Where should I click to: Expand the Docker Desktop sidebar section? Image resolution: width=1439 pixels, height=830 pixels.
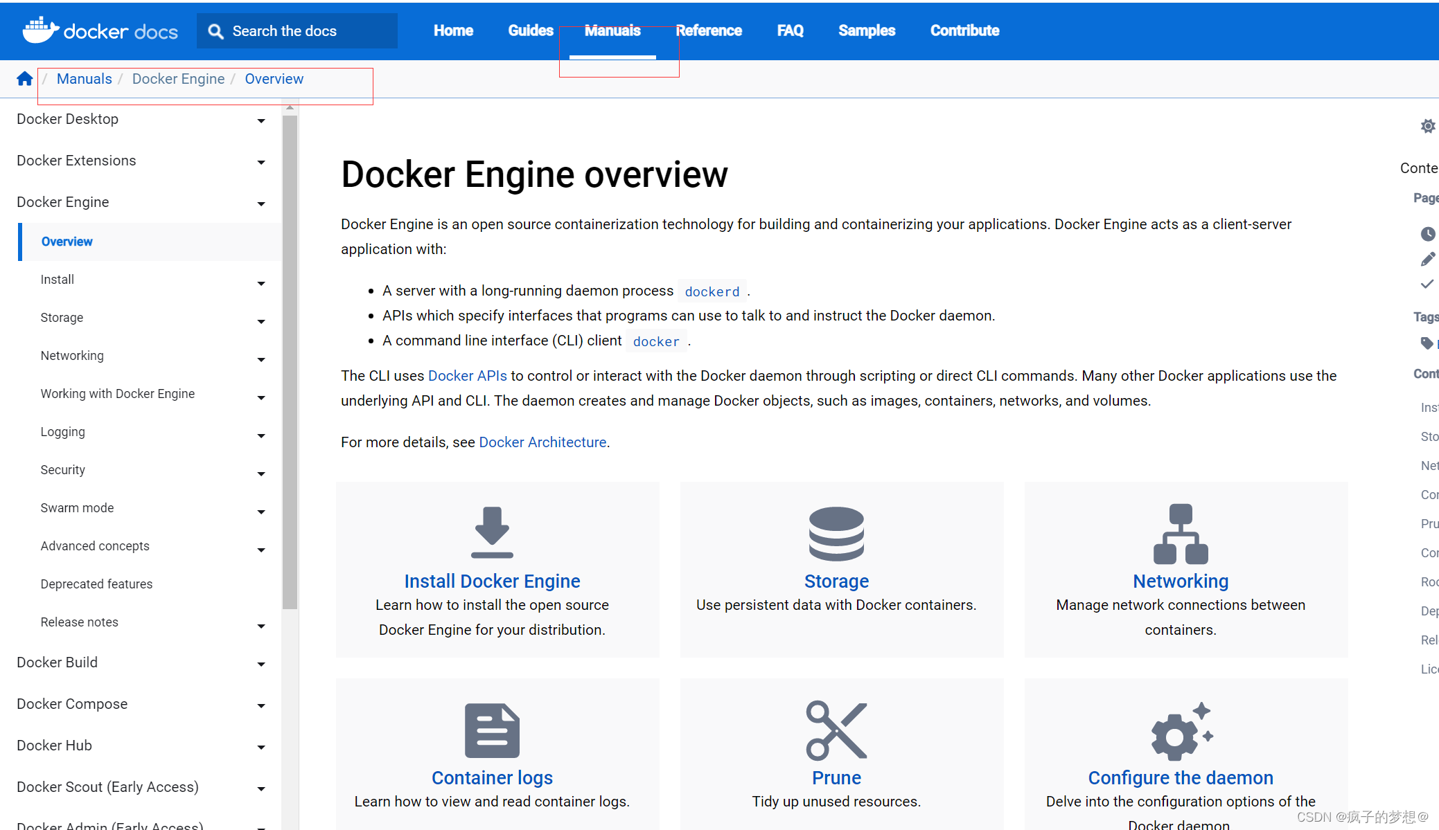tap(261, 121)
